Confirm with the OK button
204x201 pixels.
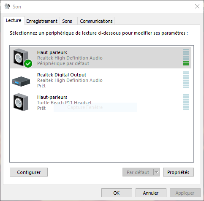tap(117, 193)
